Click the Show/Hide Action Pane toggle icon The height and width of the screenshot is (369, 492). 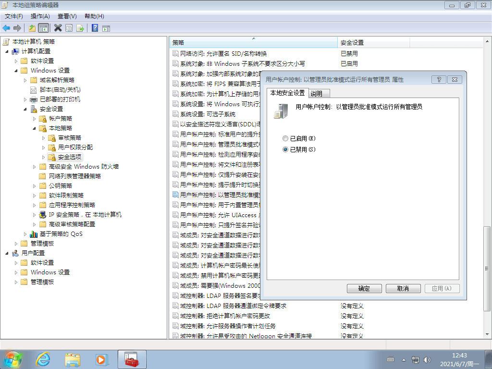(x=107, y=28)
